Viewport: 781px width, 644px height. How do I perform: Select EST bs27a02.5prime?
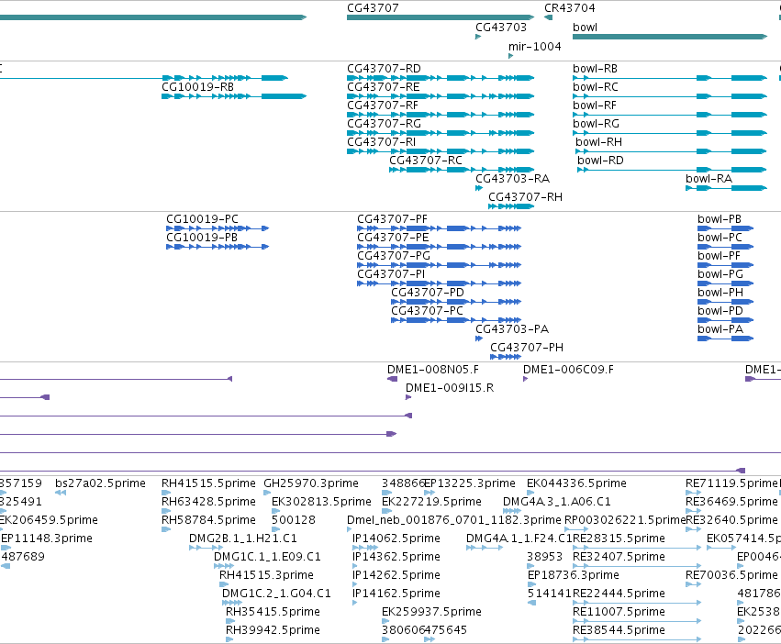point(61,493)
